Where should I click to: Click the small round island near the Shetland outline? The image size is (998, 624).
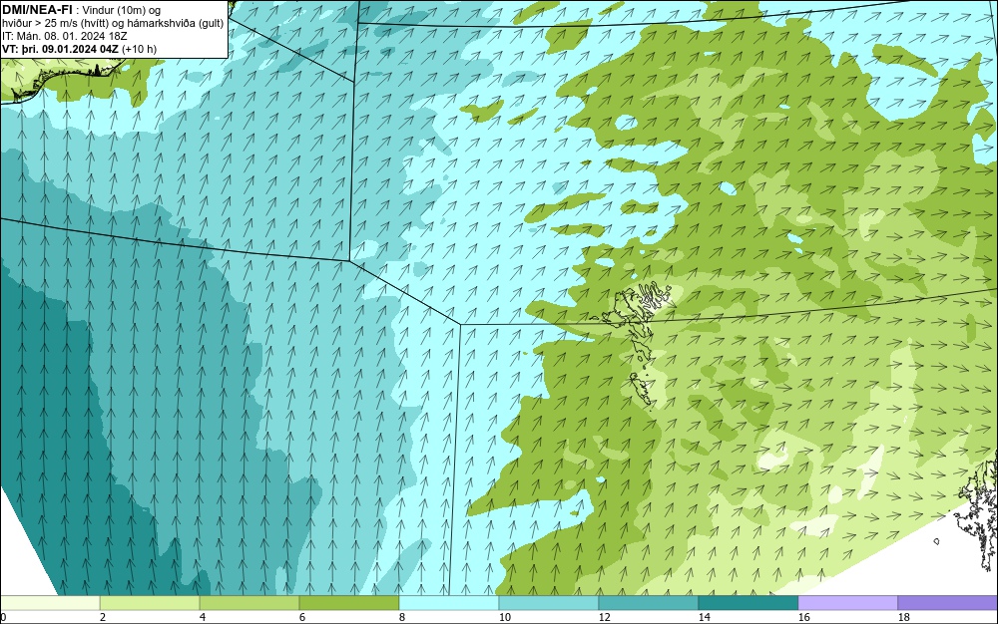pos(936,541)
